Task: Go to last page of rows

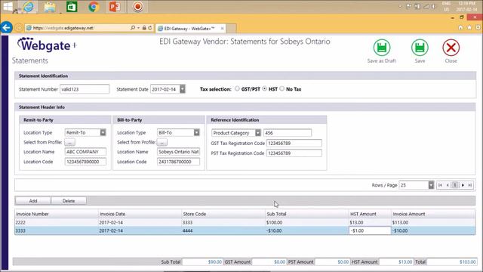Action: pyautogui.click(x=470, y=185)
